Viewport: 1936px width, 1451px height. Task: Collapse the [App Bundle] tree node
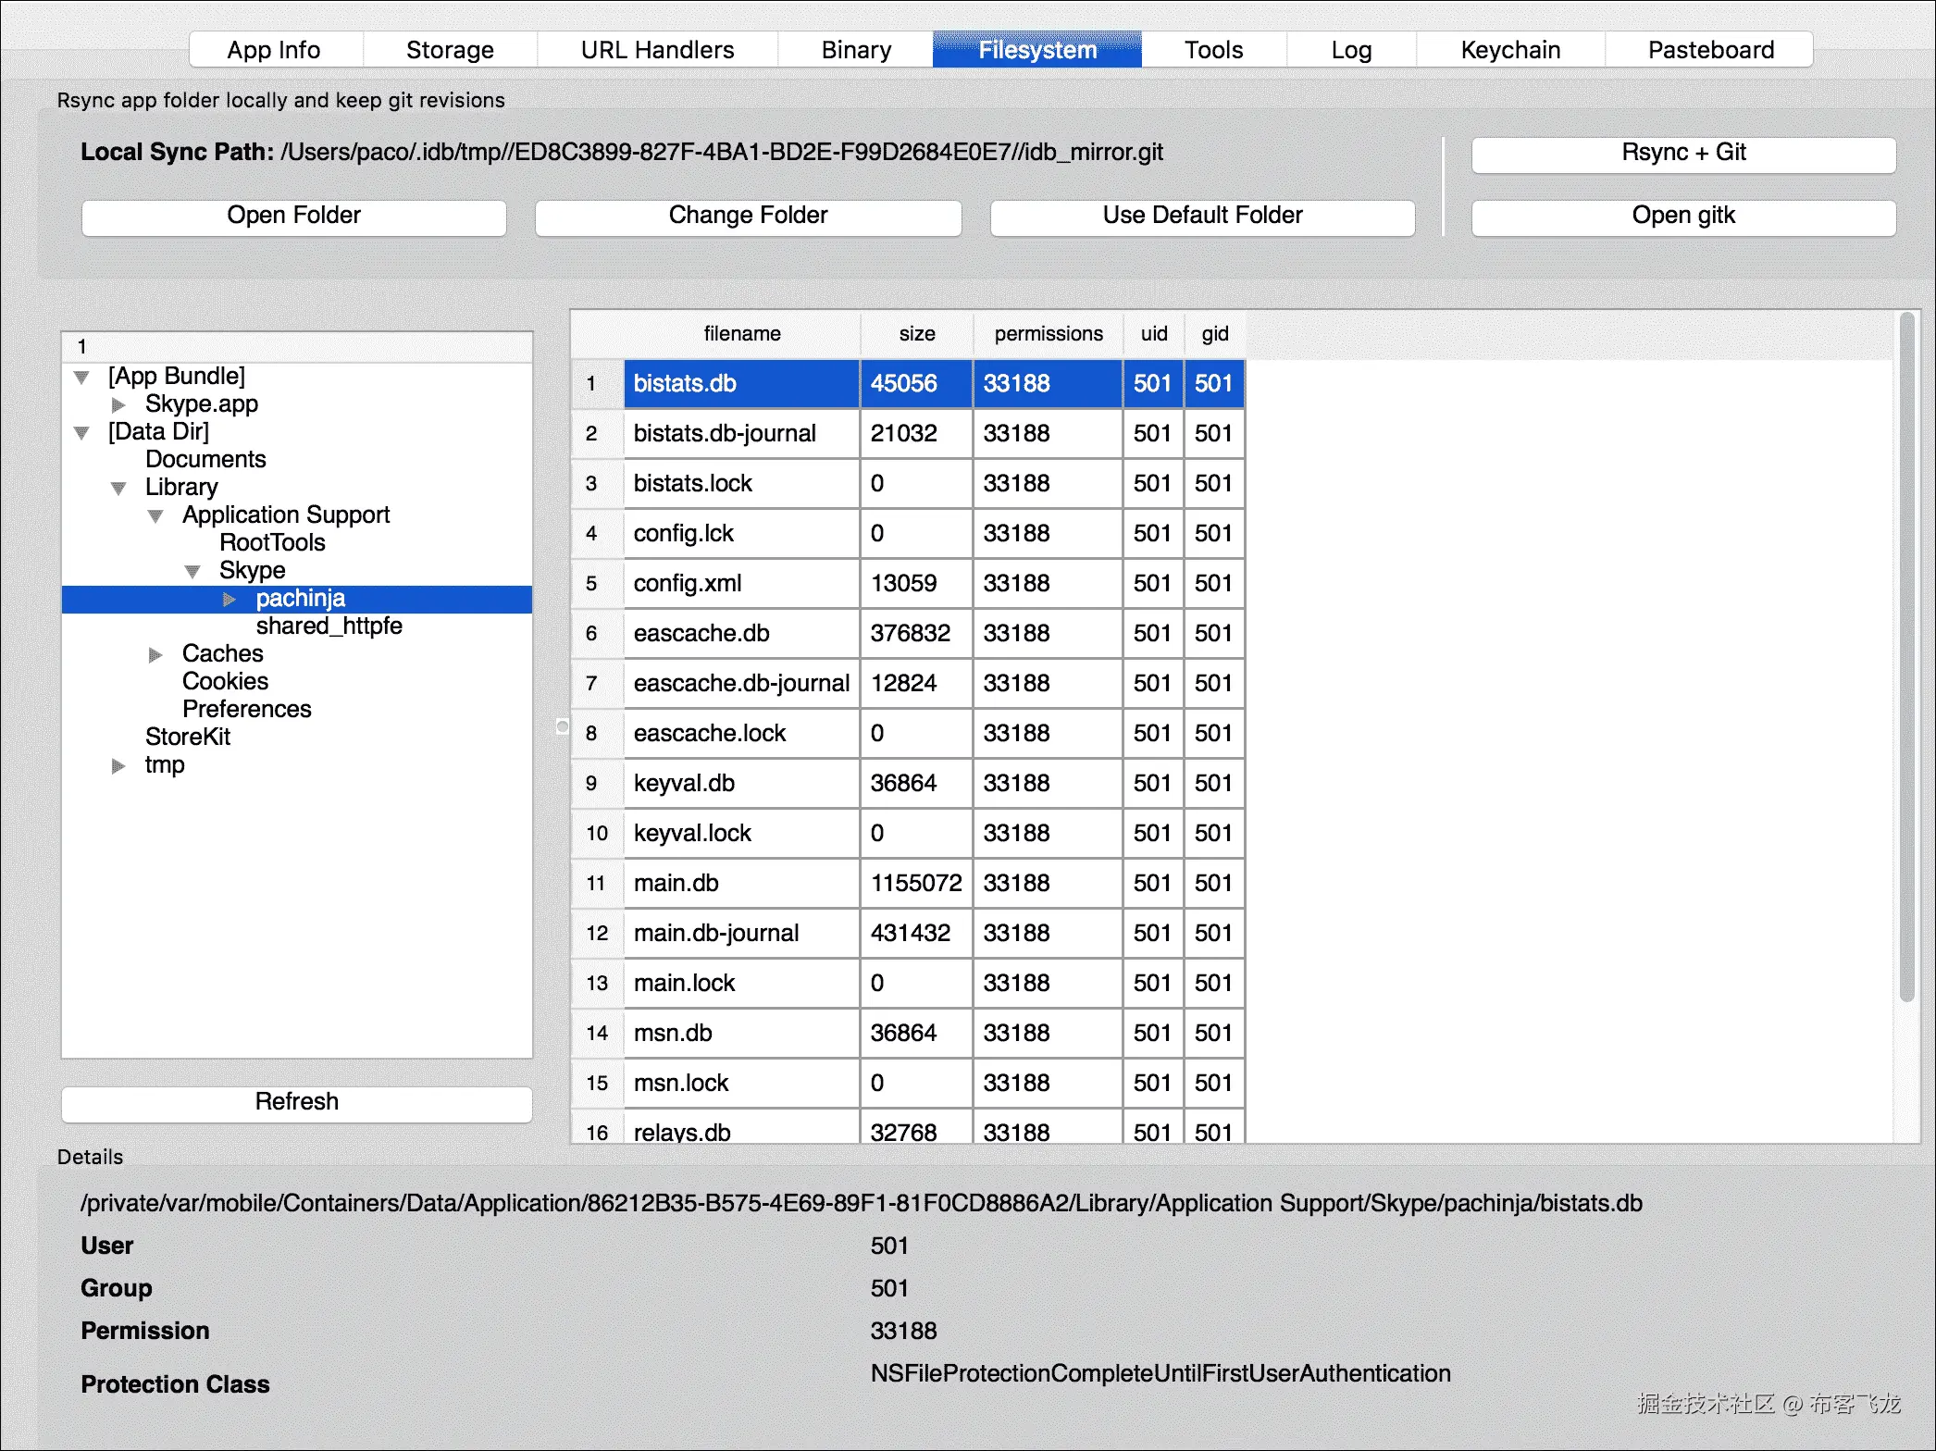[x=81, y=378]
